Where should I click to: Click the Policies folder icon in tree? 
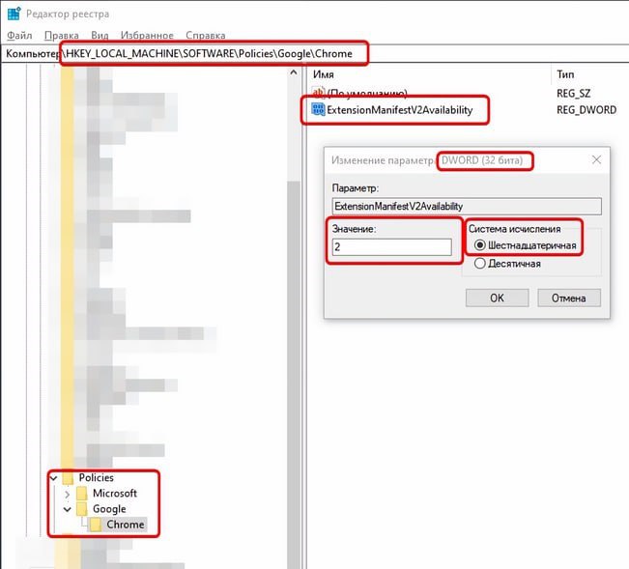click(68, 478)
